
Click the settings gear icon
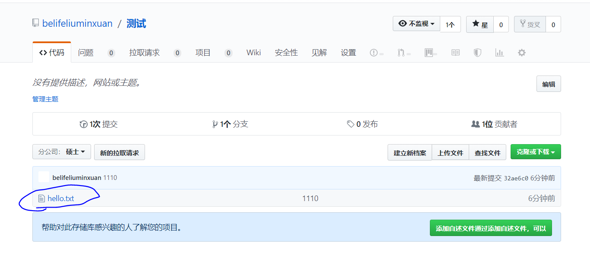(x=522, y=53)
